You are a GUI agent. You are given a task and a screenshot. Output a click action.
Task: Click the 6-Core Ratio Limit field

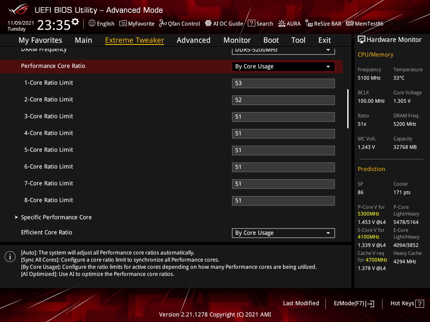click(x=283, y=167)
